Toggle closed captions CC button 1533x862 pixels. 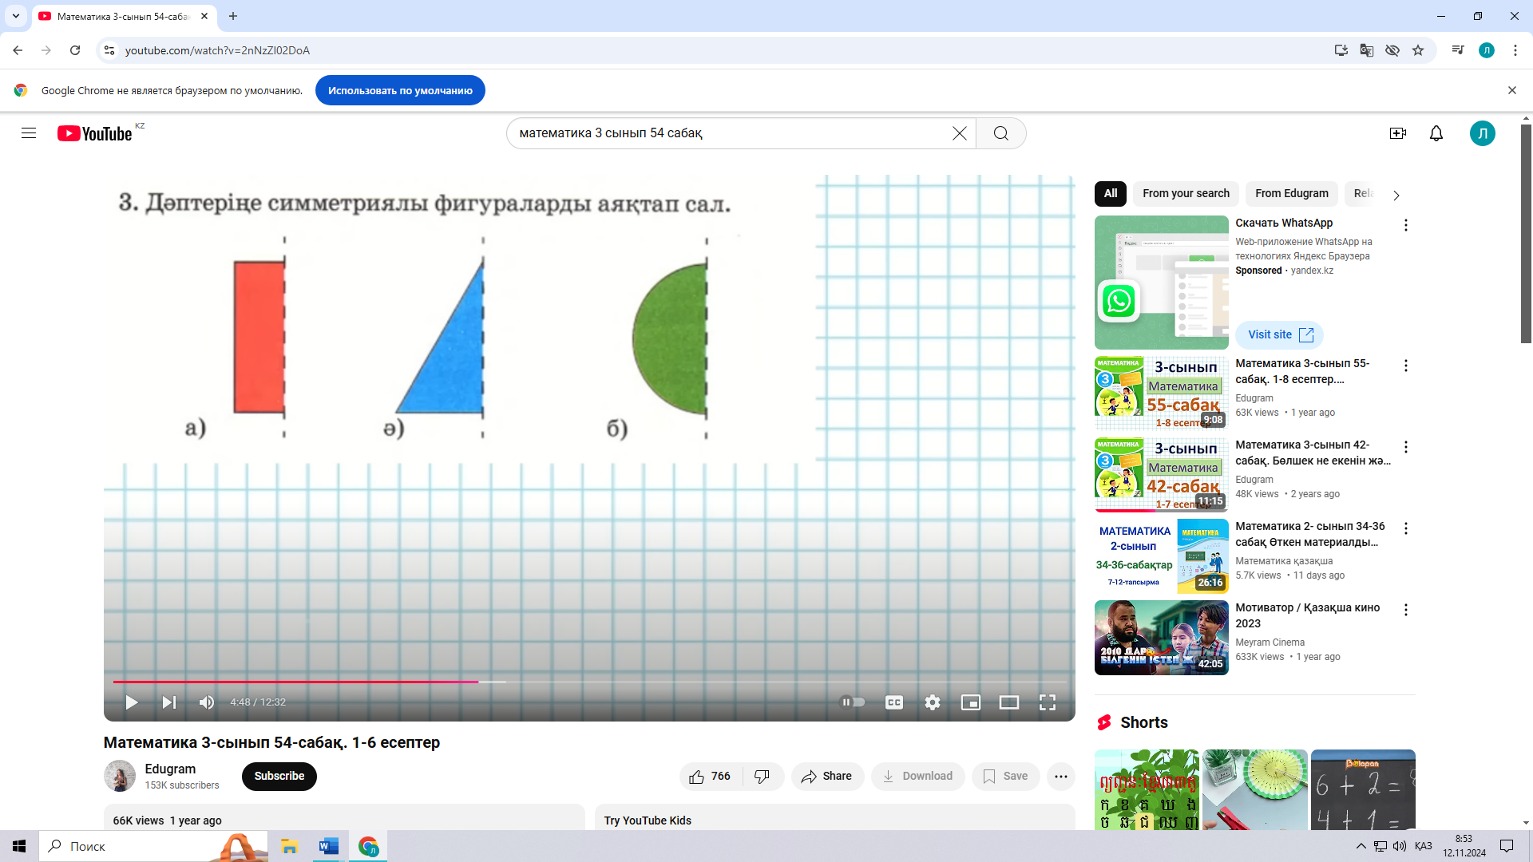tap(893, 702)
